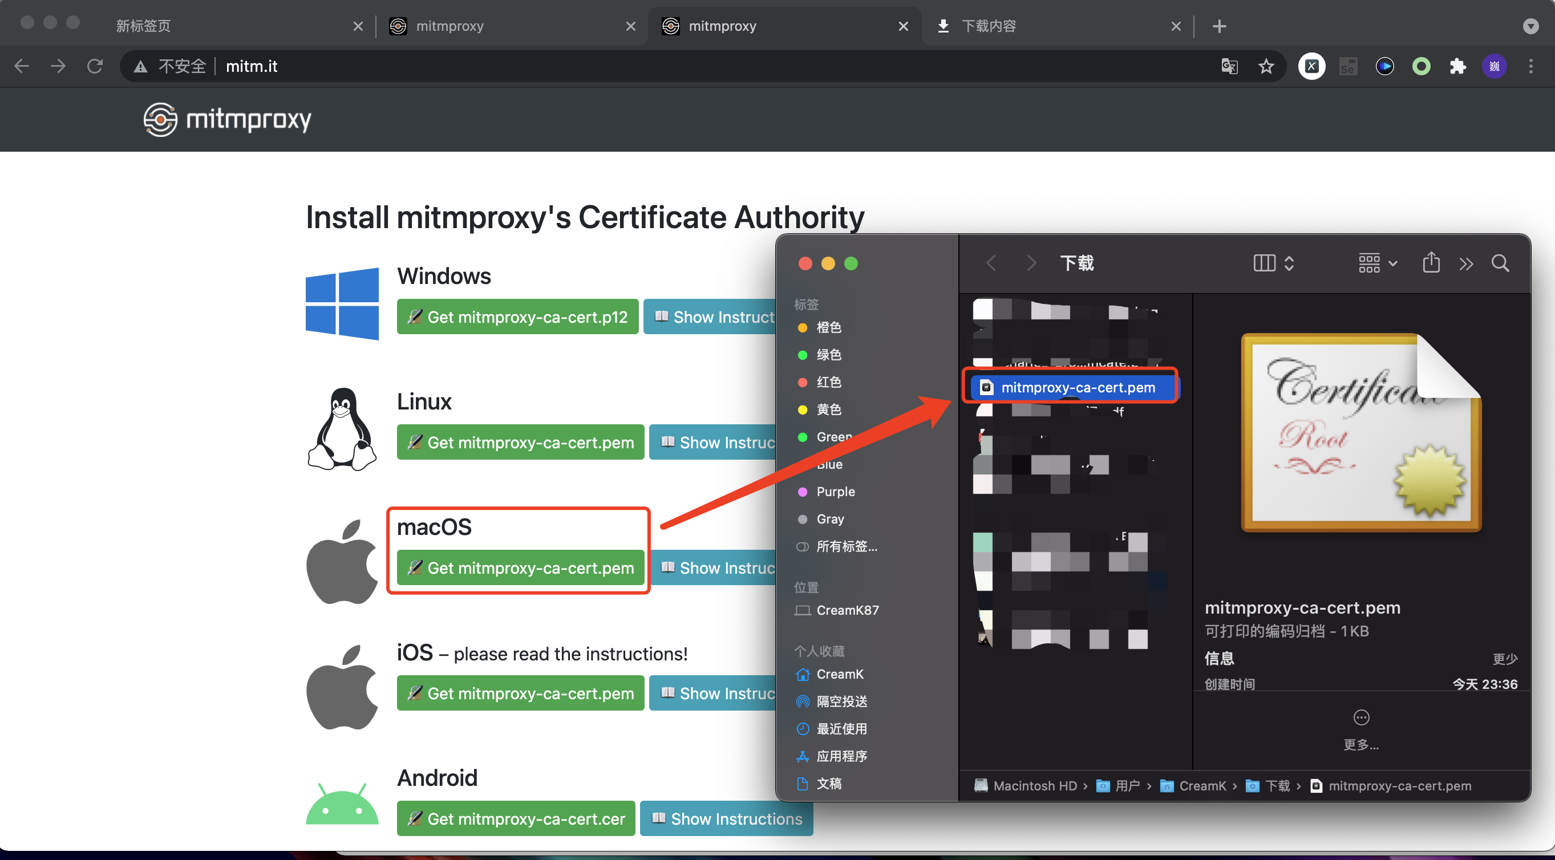1555x860 pixels.
Task: Click the Finder share icon
Action: [1431, 262]
